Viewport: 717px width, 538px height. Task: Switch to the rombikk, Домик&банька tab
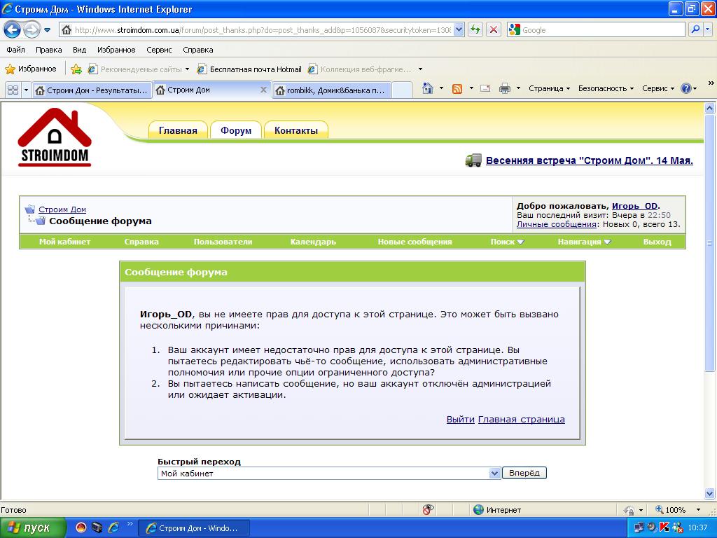click(332, 90)
